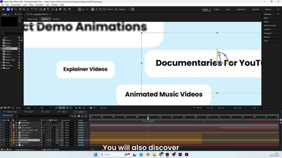Switch to the Default workspace
282x158 pixels.
(x=205, y=9)
